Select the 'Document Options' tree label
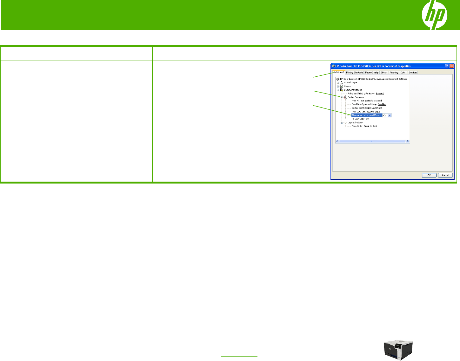Image resolution: width=460 pixels, height=361 pixels. tap(353, 90)
